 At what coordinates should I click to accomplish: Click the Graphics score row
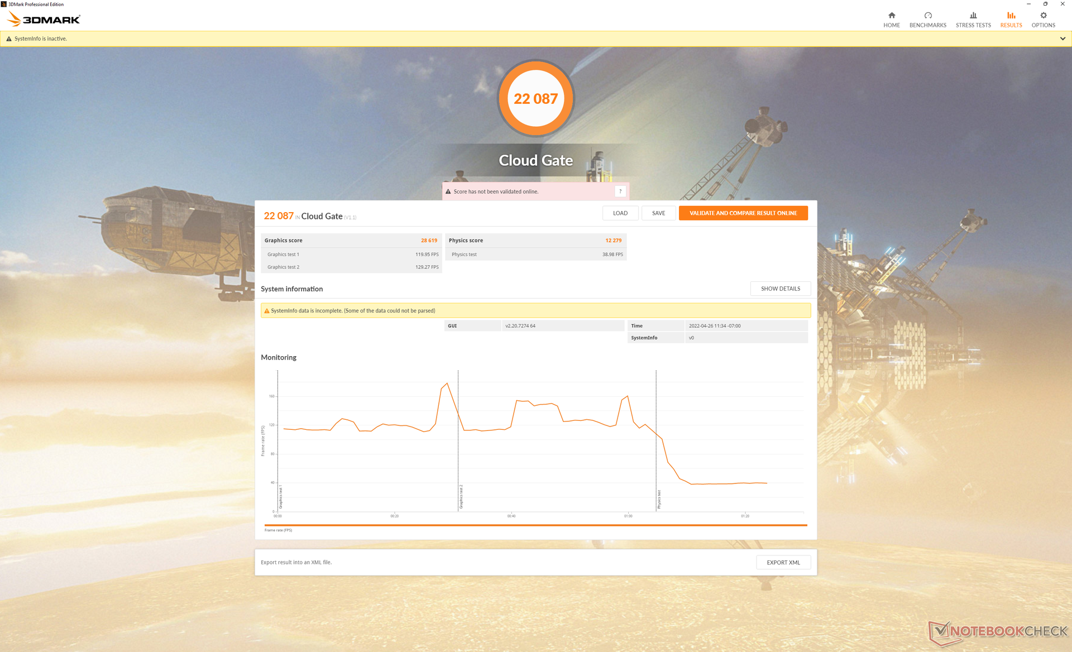pos(351,241)
